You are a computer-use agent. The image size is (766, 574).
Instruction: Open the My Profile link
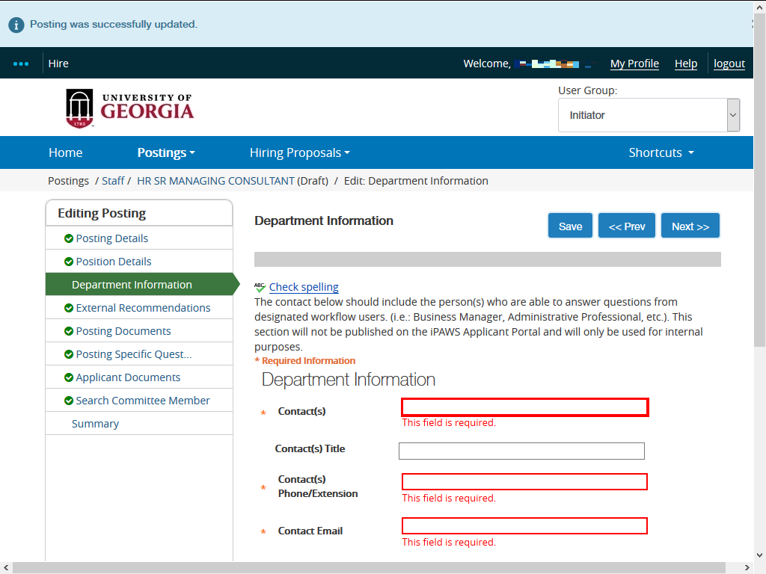tap(634, 64)
